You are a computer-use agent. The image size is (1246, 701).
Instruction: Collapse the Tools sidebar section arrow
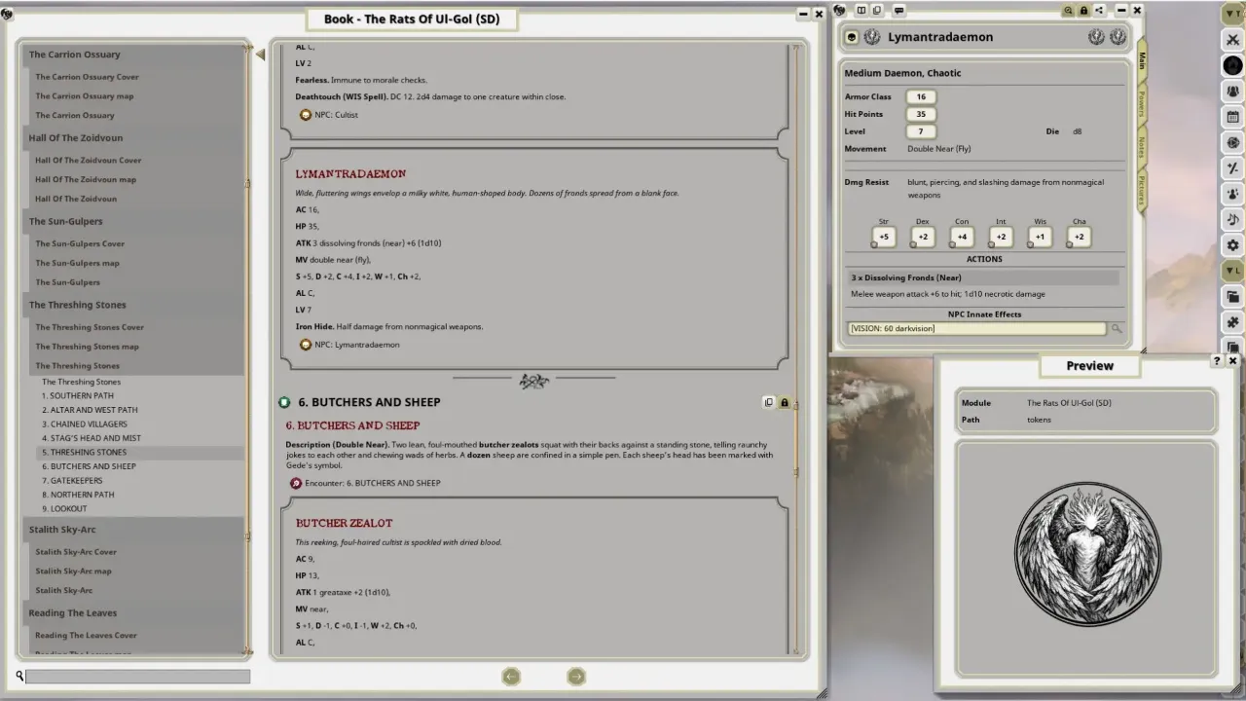1232,14
